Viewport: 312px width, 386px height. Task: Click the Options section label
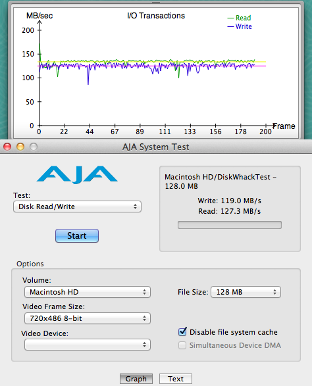pos(30,264)
